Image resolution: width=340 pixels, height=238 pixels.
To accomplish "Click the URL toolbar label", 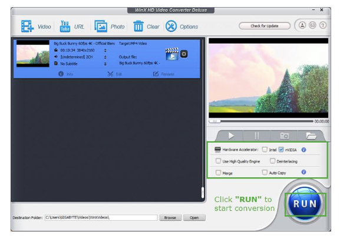I will [x=79, y=27].
